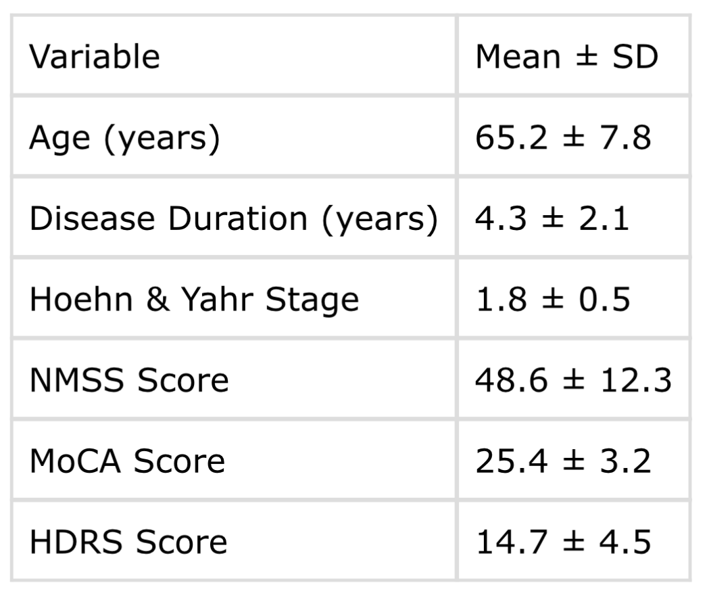Click the SD text in the header
The image size is (709, 606).
coord(635,57)
